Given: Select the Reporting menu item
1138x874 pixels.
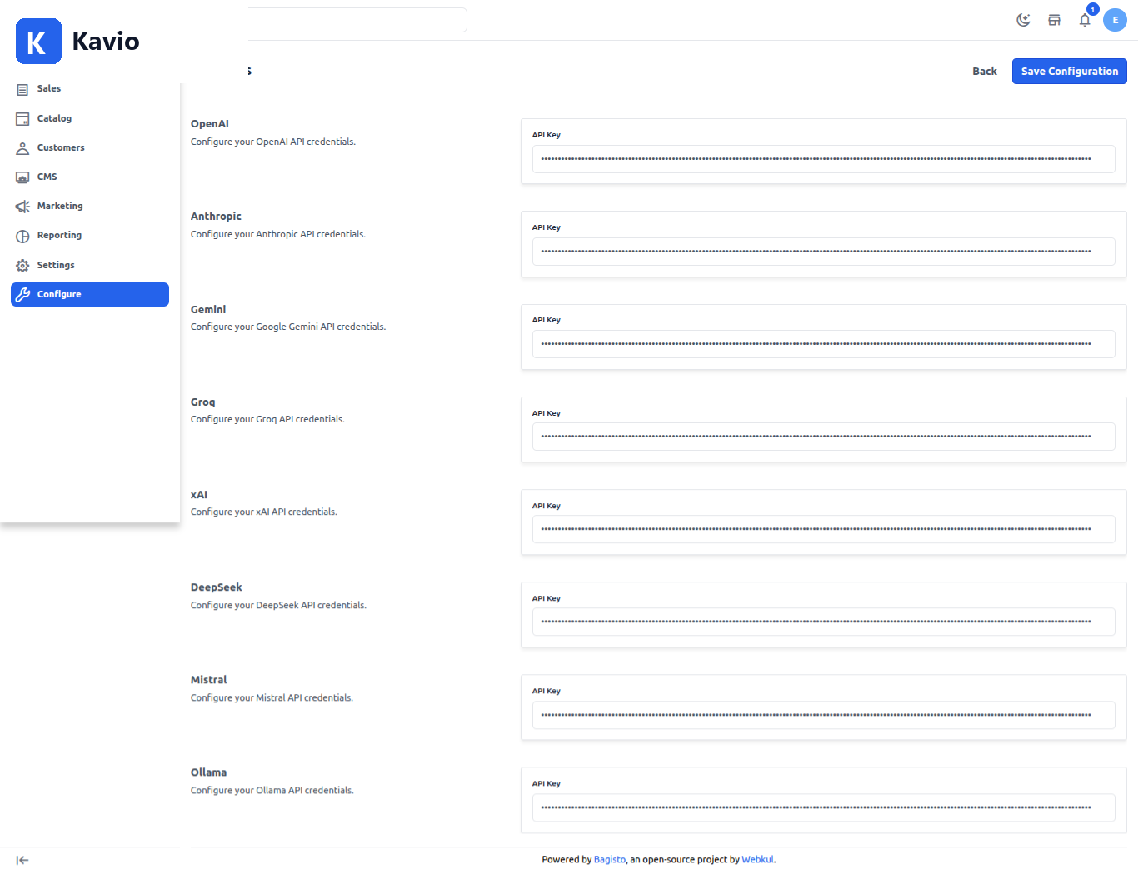Looking at the screenshot, I should click(x=90, y=235).
